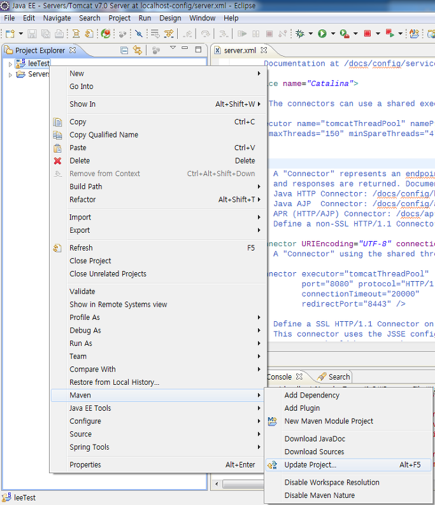Select Go Into from context menu
435x505 pixels.
pos(158,86)
